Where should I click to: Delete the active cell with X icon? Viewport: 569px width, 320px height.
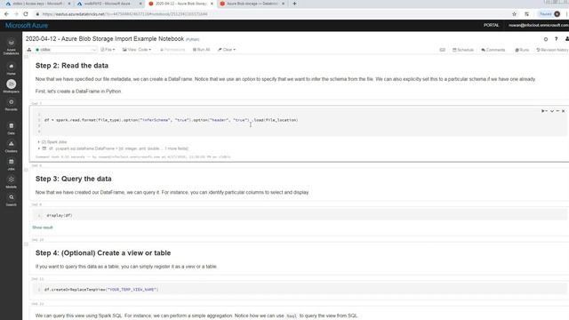click(x=563, y=111)
